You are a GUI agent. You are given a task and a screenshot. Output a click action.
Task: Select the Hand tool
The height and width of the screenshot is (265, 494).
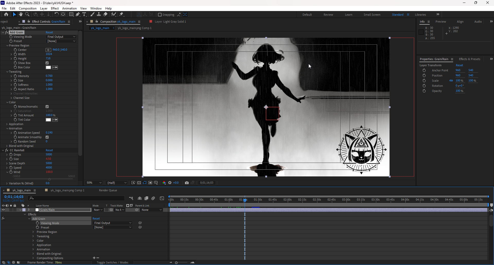click(21, 14)
